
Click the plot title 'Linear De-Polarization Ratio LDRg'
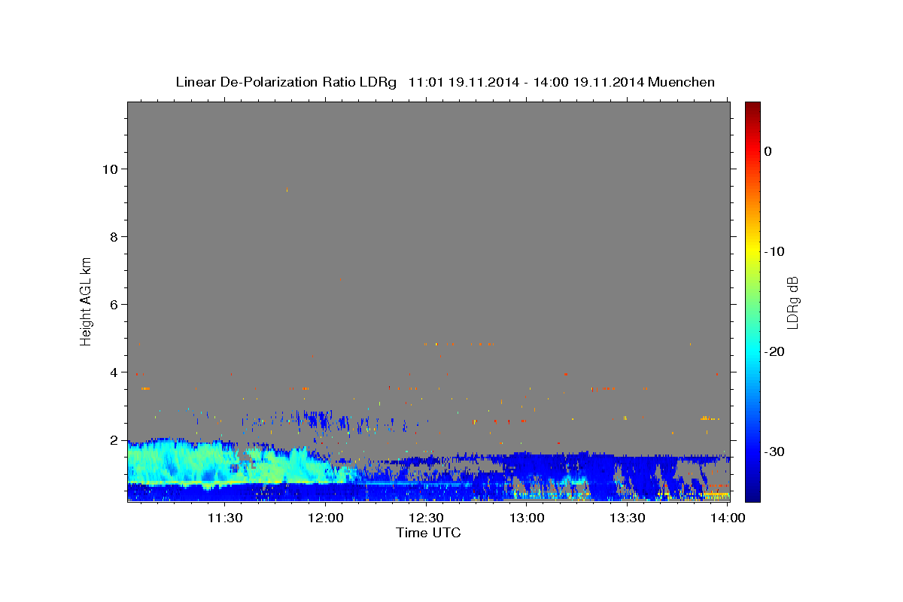click(x=286, y=82)
